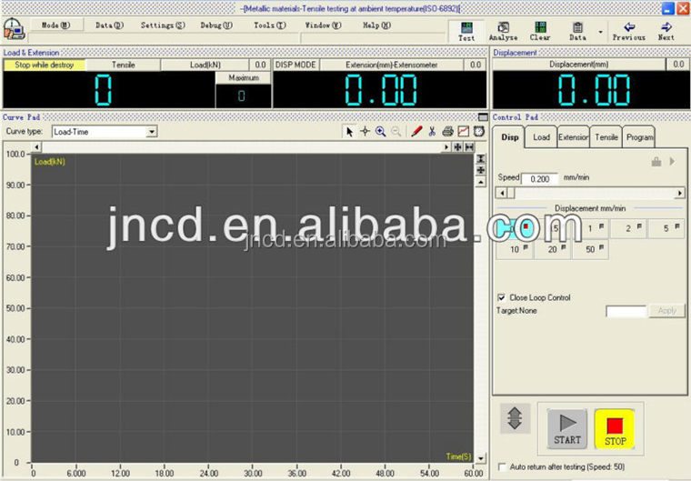Open the Debug menu
The image size is (691, 481).
click(x=216, y=25)
